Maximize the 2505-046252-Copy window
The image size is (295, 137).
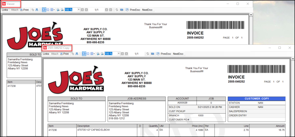(279, 48)
